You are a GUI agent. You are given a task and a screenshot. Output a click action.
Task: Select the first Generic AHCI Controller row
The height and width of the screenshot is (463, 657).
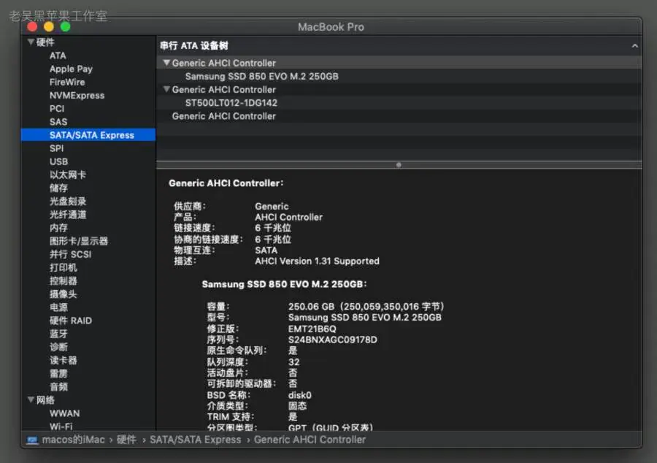tap(399, 63)
